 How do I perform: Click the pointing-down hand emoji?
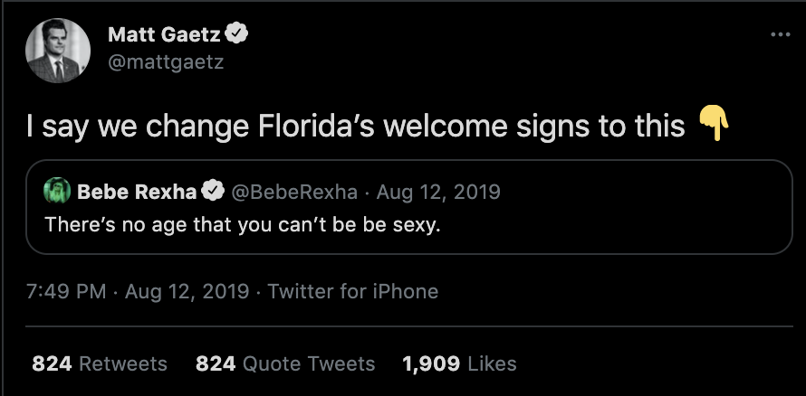pos(715,124)
